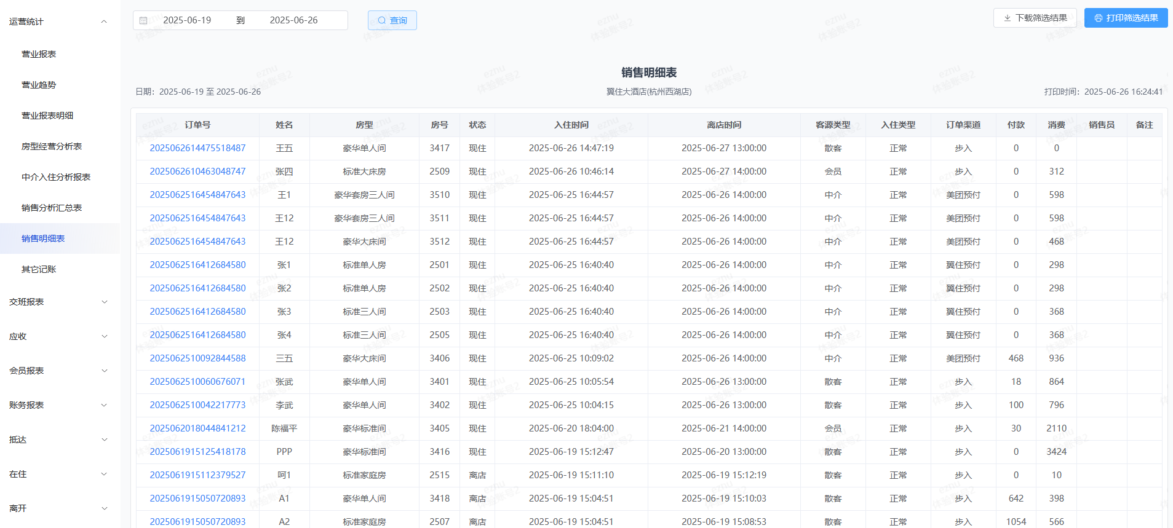This screenshot has width=1173, height=528.
Task: Open order link 2025062510092844588
Action: 197,358
